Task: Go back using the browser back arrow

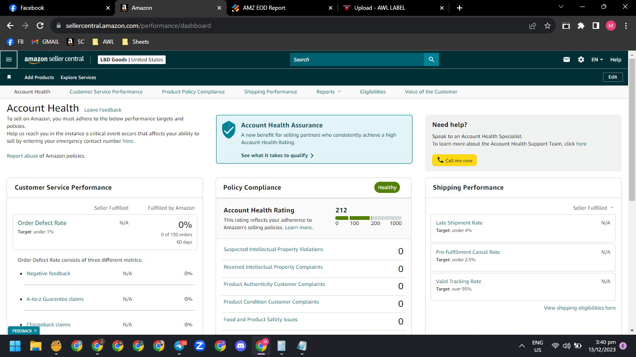Action: [10, 26]
